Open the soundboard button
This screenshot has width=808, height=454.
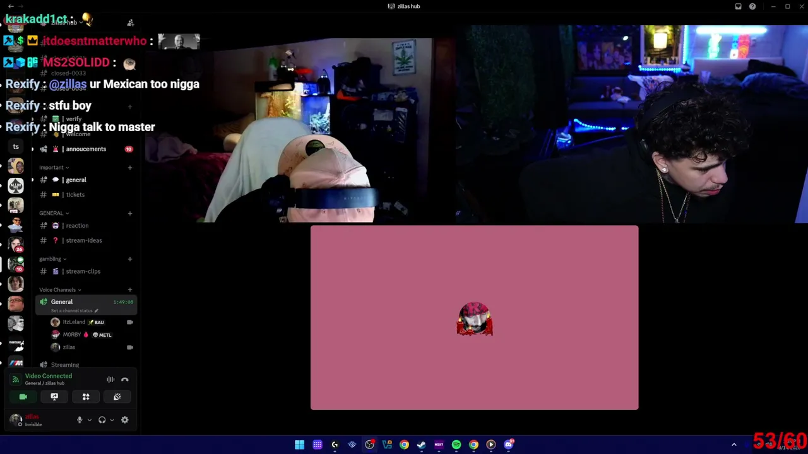117,397
